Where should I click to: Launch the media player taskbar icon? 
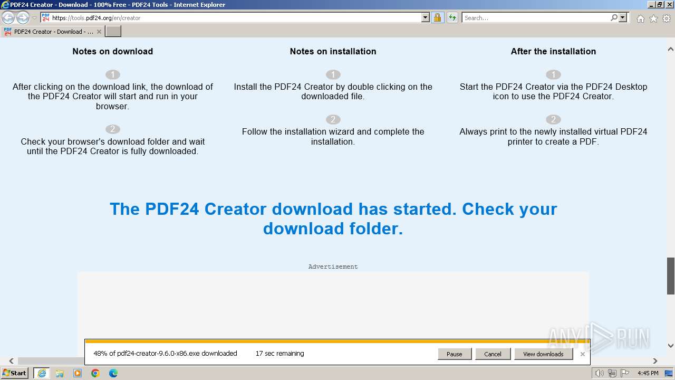[78, 373]
